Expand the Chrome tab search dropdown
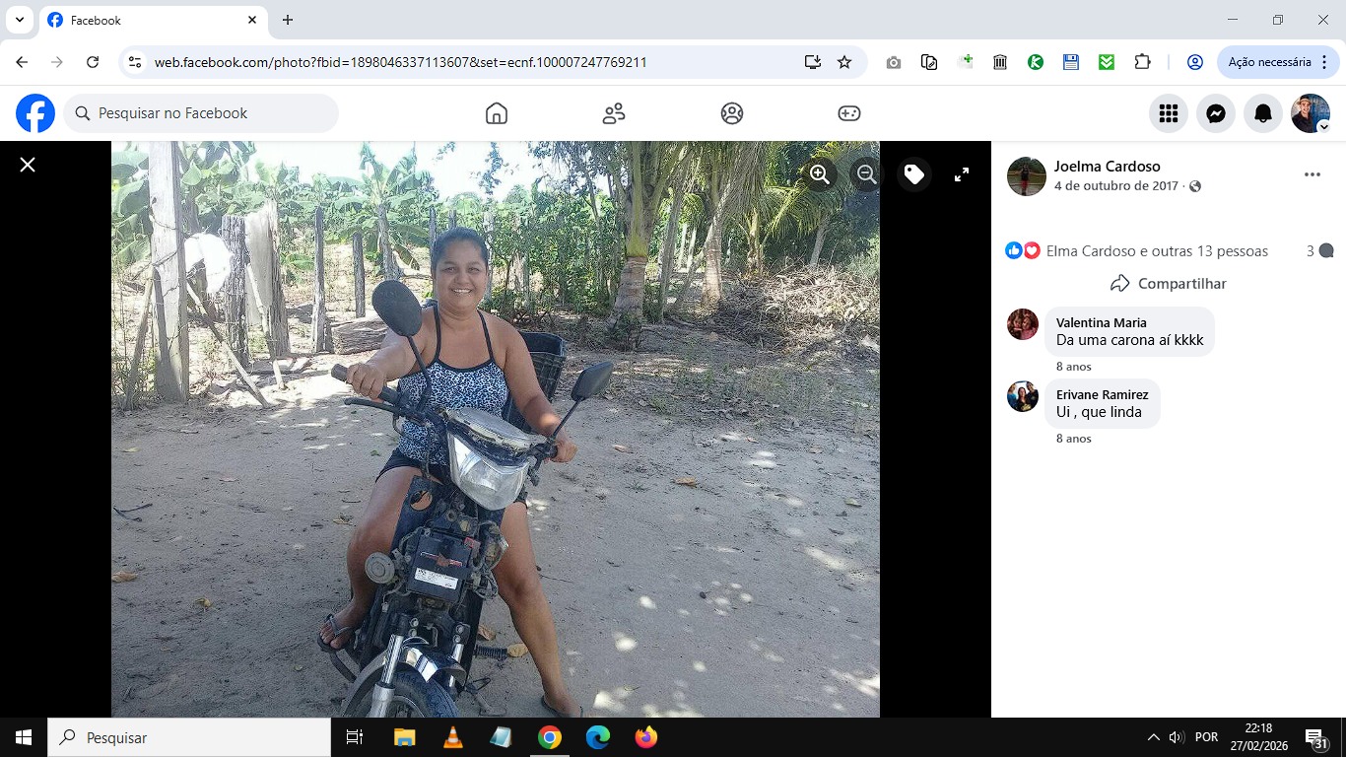Image resolution: width=1346 pixels, height=757 pixels. point(19,20)
